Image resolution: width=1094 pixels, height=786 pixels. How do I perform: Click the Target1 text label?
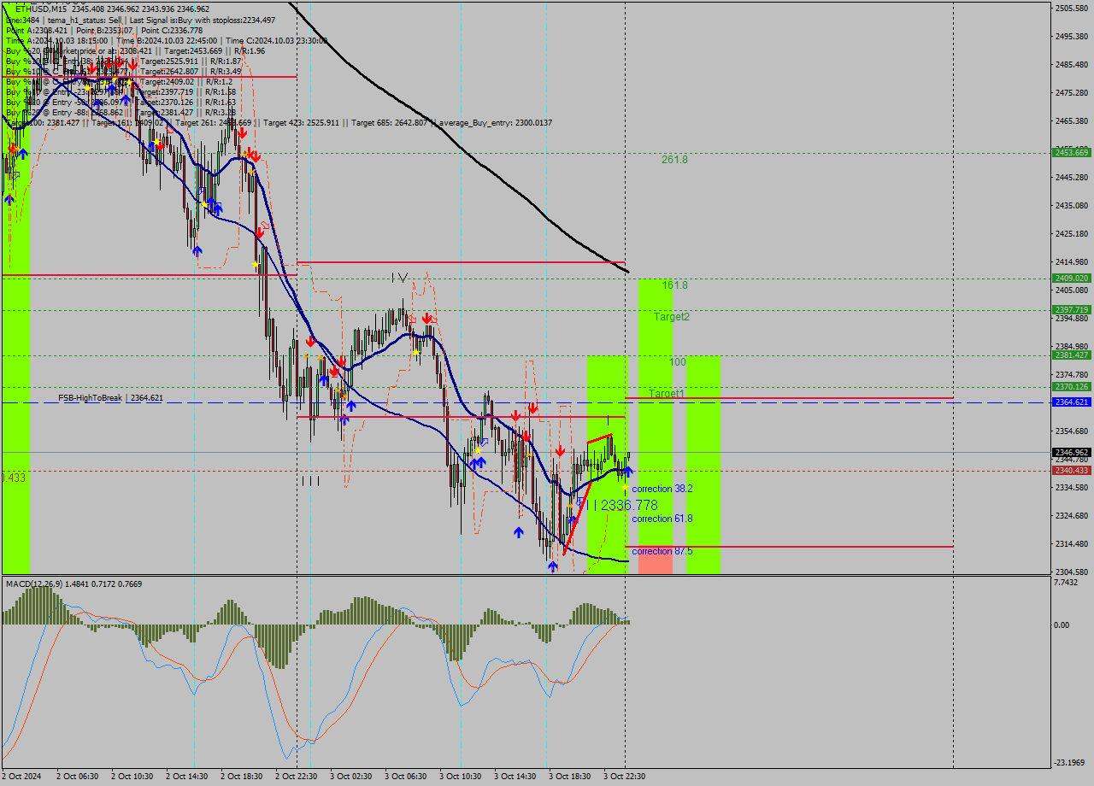tap(666, 394)
